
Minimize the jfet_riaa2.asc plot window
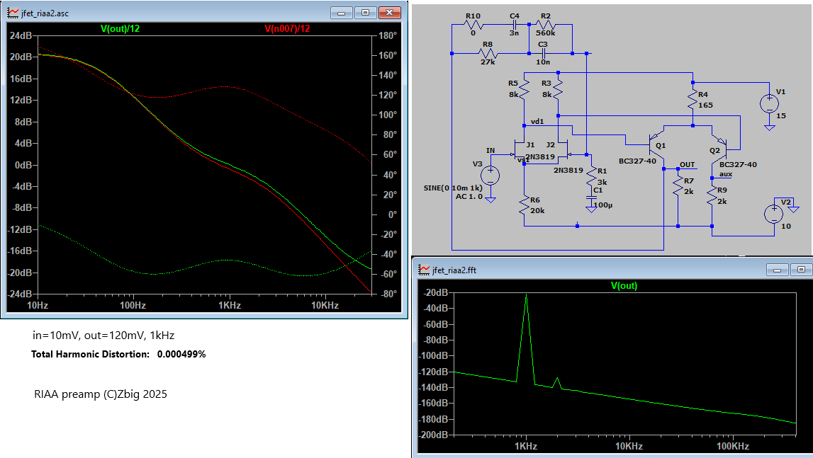pos(341,13)
